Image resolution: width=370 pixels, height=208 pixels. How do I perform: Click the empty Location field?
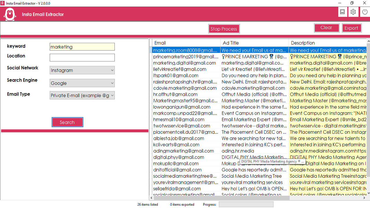pos(82,57)
